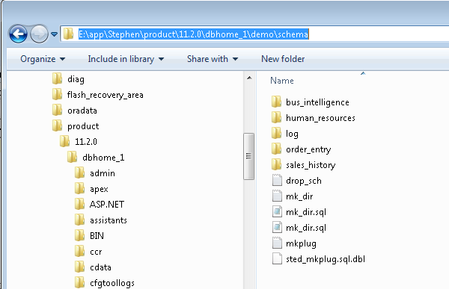Select the apex label in tree
449x289 pixels.
(x=99, y=189)
